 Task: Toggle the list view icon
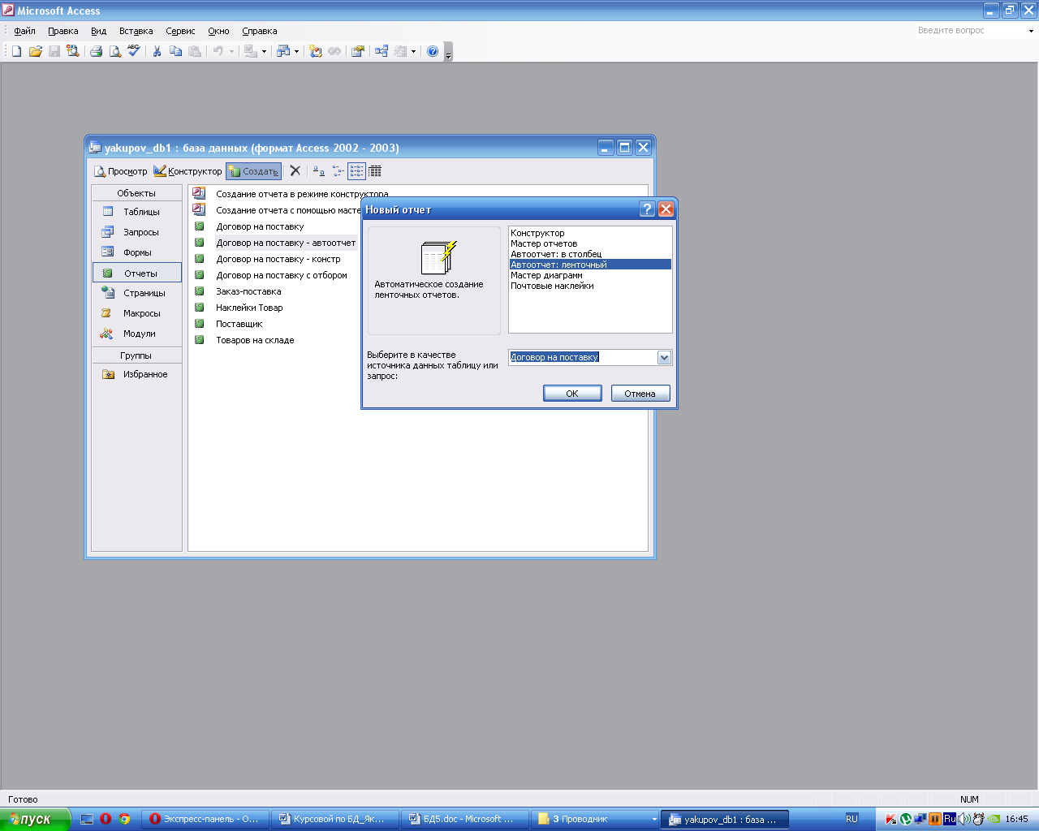coord(356,171)
